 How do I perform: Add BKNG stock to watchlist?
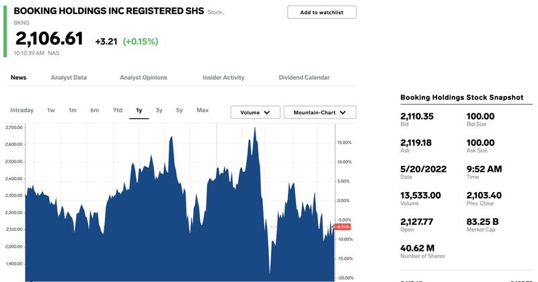pyautogui.click(x=321, y=12)
